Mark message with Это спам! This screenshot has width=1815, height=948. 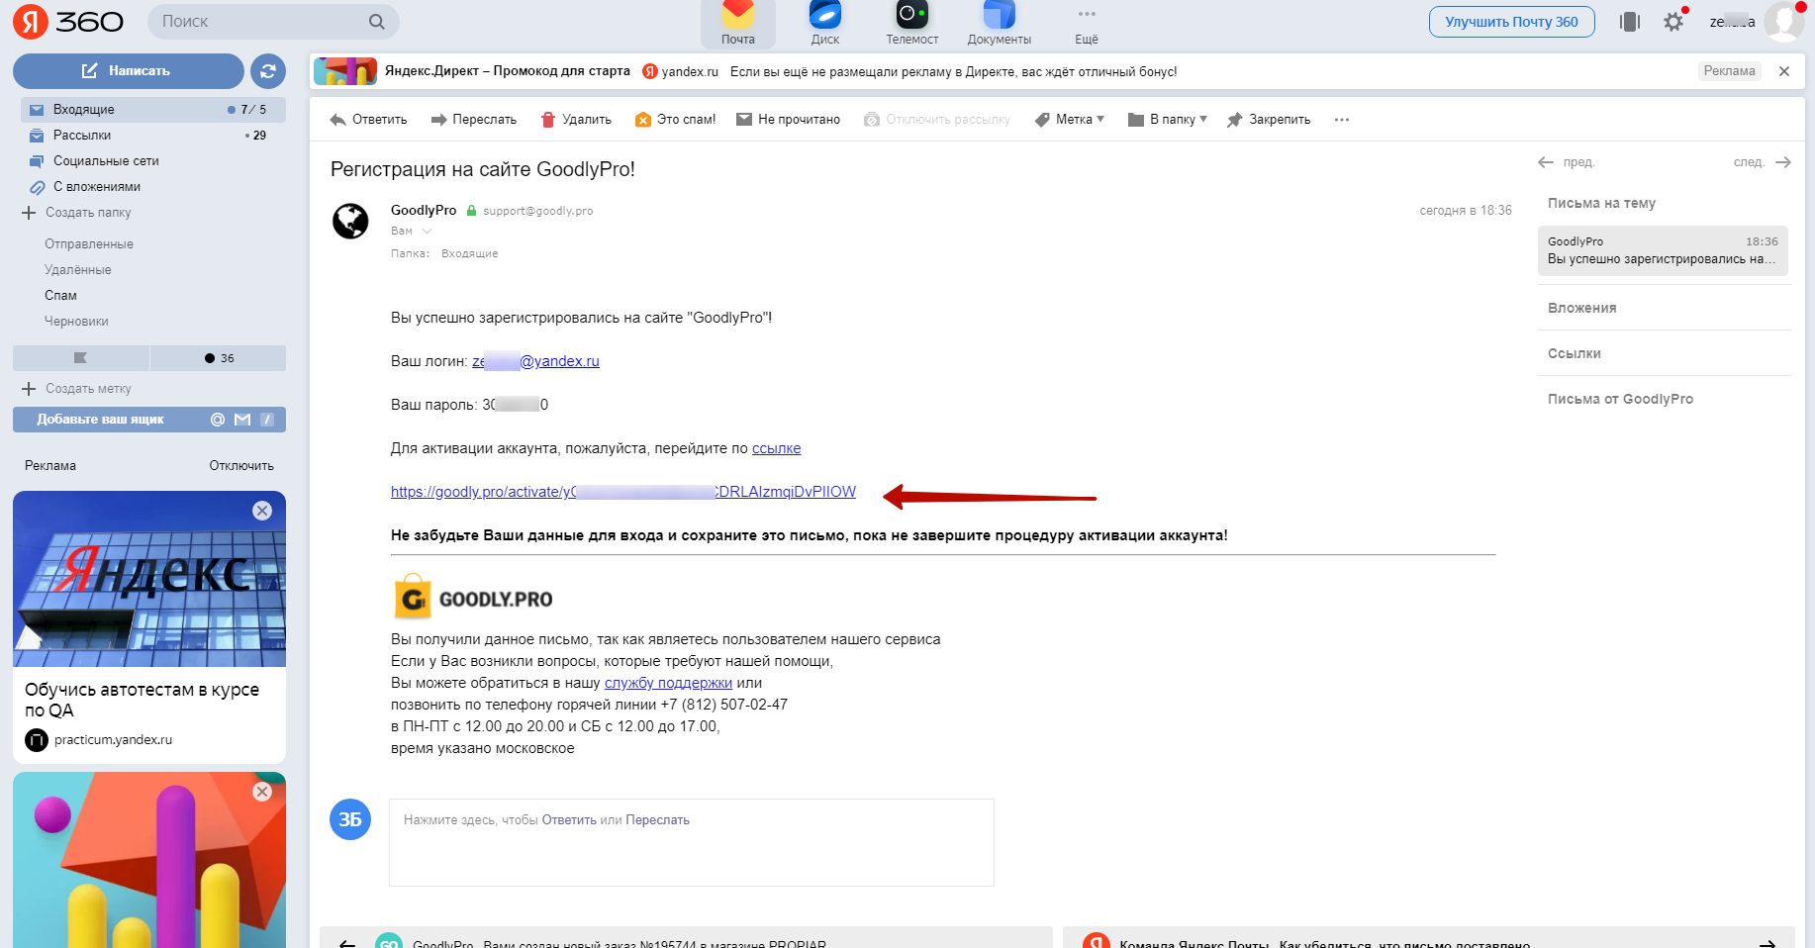click(x=675, y=120)
